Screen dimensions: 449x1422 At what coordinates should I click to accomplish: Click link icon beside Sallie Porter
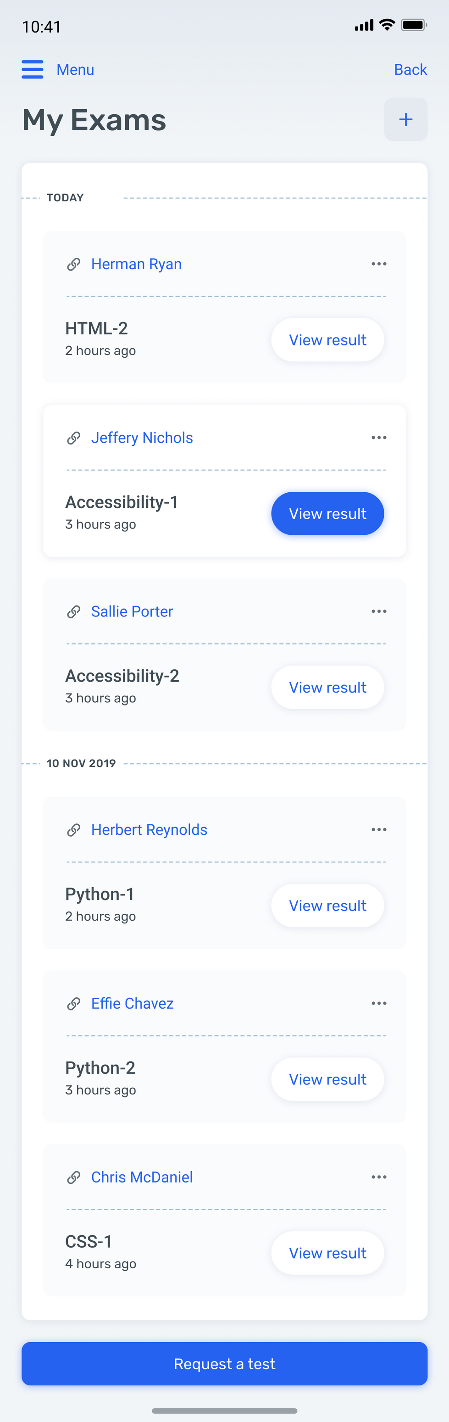click(x=74, y=611)
